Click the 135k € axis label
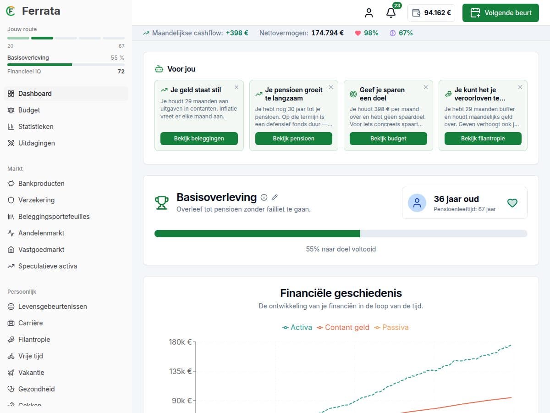This screenshot has width=550, height=413. tap(180, 371)
